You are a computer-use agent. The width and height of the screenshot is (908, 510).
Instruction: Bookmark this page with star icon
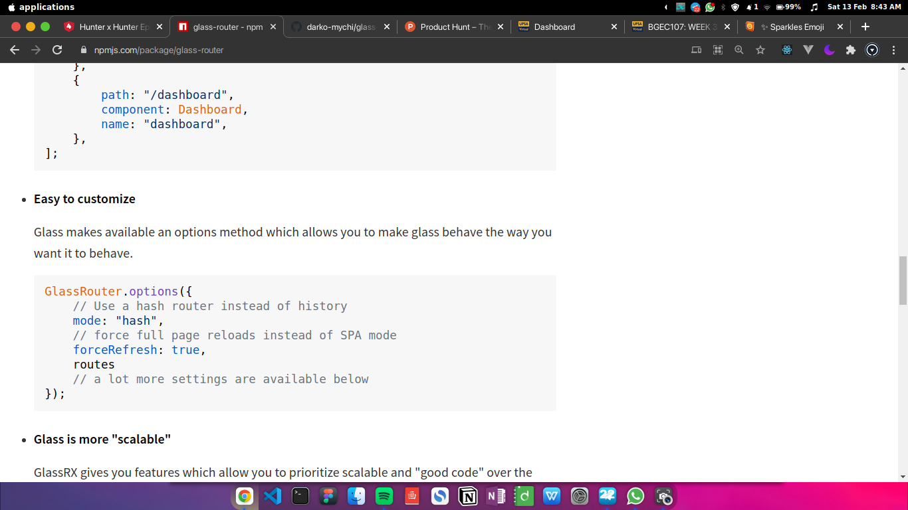(760, 50)
